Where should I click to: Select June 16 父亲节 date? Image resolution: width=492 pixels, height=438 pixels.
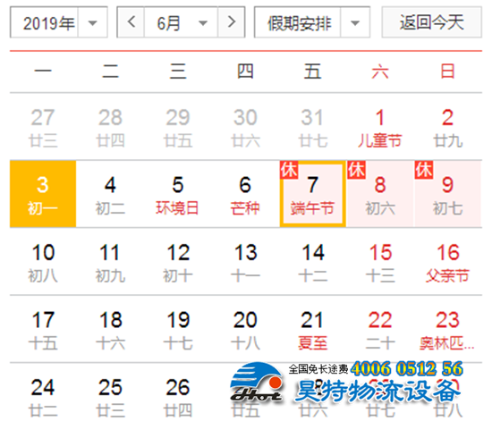tap(448, 262)
